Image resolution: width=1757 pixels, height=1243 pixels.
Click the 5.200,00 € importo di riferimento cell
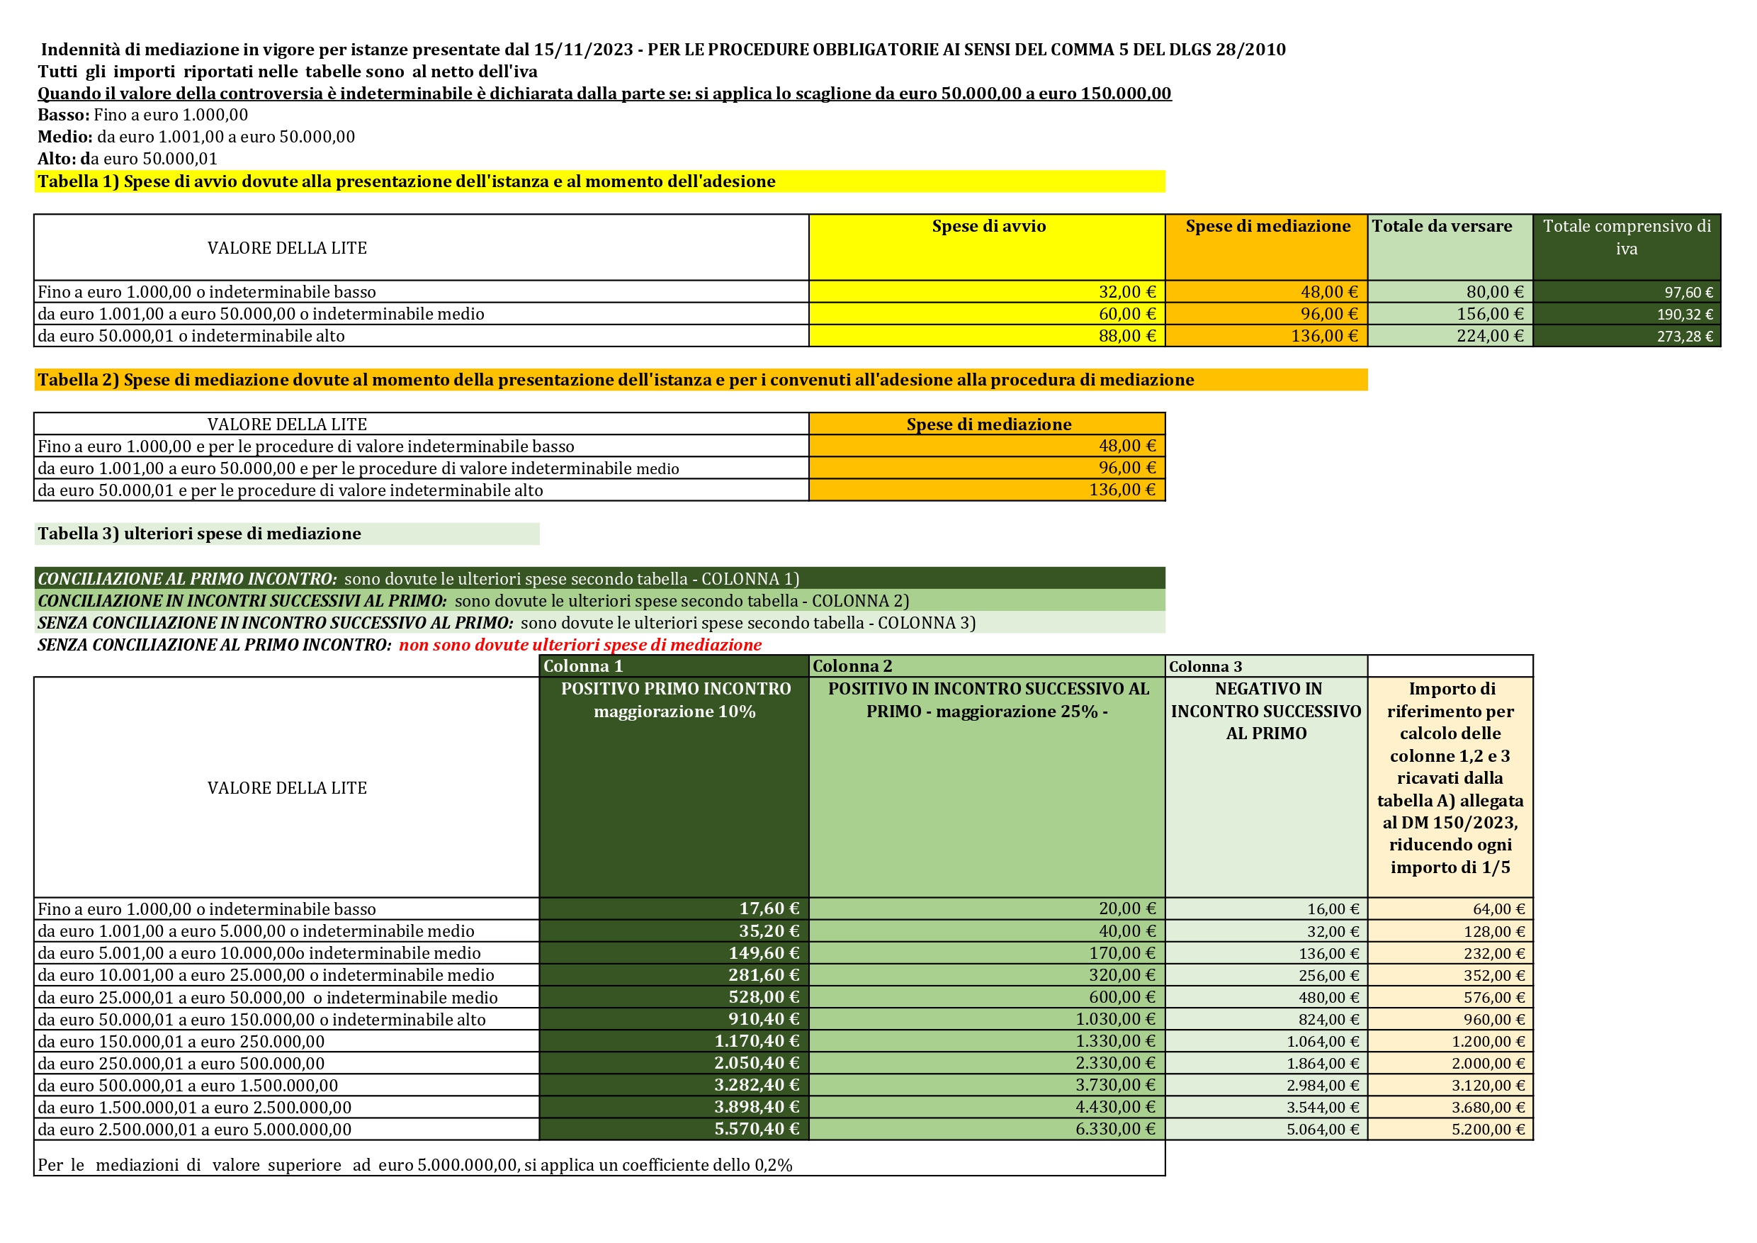(1450, 1129)
